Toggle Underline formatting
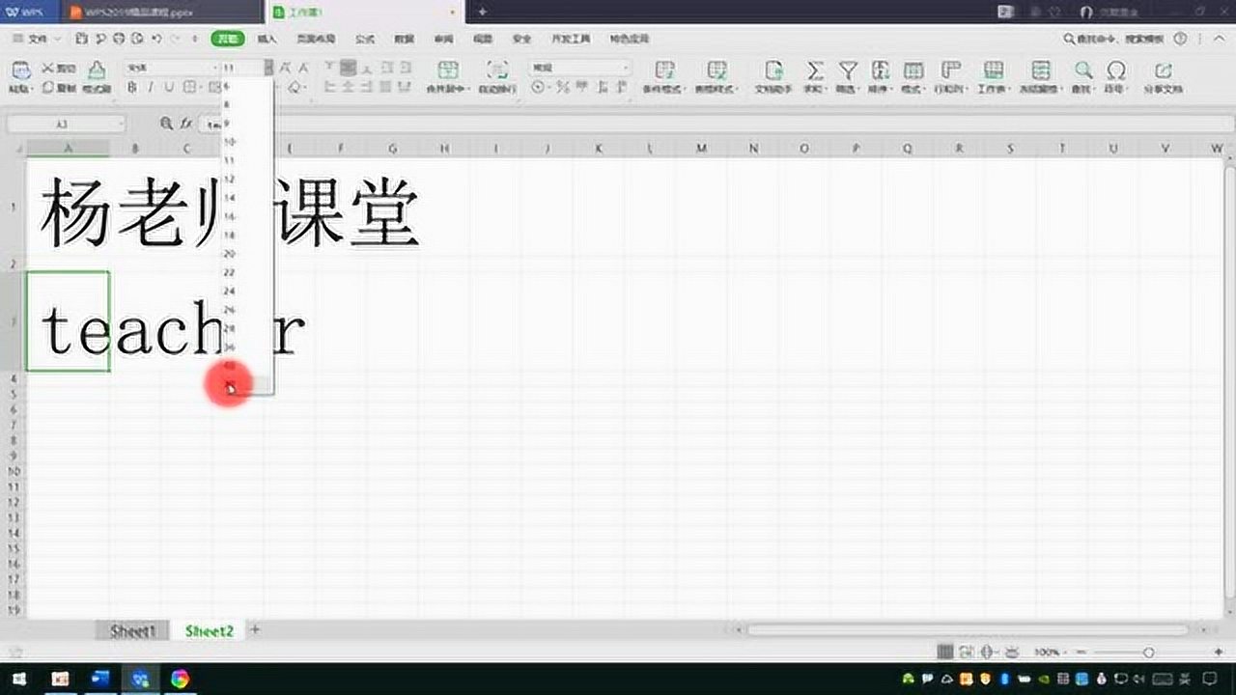 [169, 88]
